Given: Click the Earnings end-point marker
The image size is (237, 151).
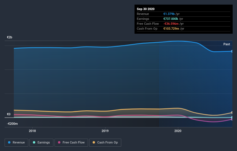Looking at the screenshot, I should 232,117.
